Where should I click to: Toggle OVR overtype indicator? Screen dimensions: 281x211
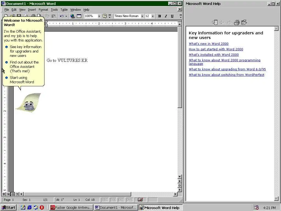click(x=129, y=200)
